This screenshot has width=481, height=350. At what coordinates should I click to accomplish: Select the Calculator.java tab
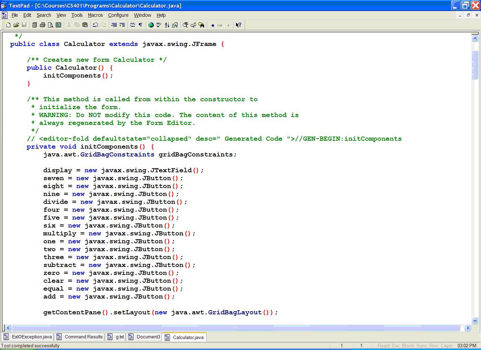[184, 337]
